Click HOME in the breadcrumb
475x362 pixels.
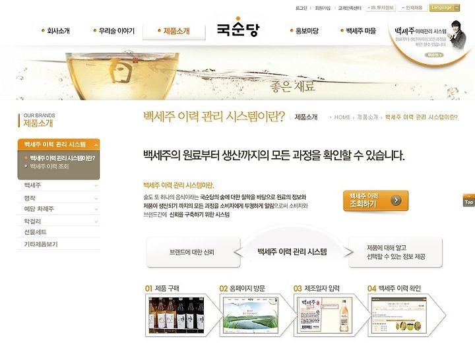[x=342, y=117]
